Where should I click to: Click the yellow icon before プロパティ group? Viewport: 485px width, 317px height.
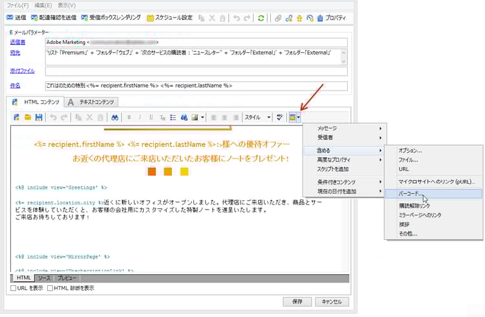(x=299, y=18)
